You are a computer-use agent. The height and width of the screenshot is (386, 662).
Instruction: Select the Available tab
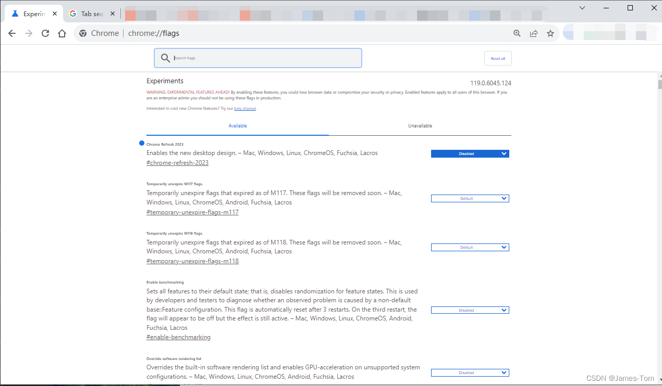[x=238, y=126]
